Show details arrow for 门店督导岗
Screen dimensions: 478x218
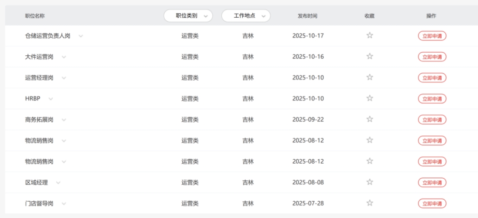pos(64,204)
